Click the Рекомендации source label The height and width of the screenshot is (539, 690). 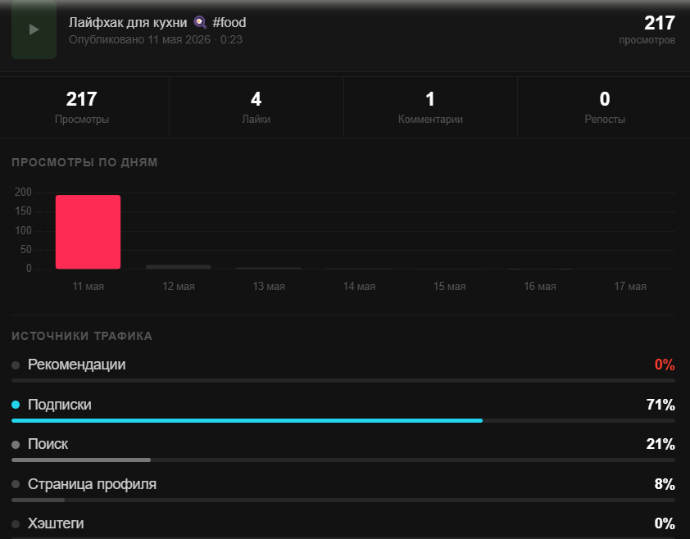(76, 365)
